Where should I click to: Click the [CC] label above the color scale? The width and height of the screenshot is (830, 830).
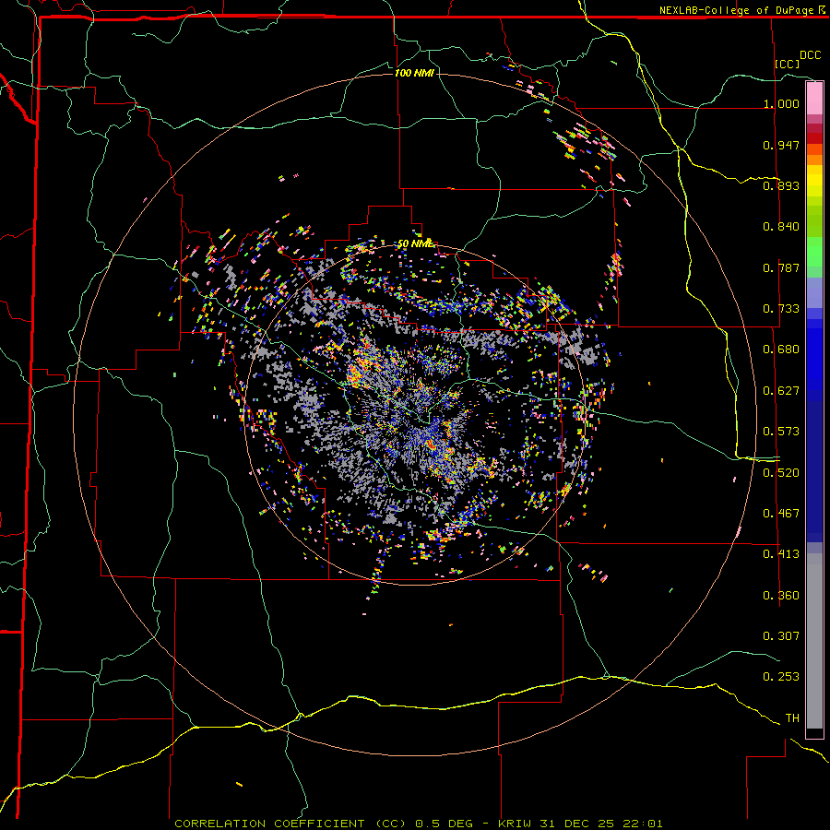click(787, 64)
